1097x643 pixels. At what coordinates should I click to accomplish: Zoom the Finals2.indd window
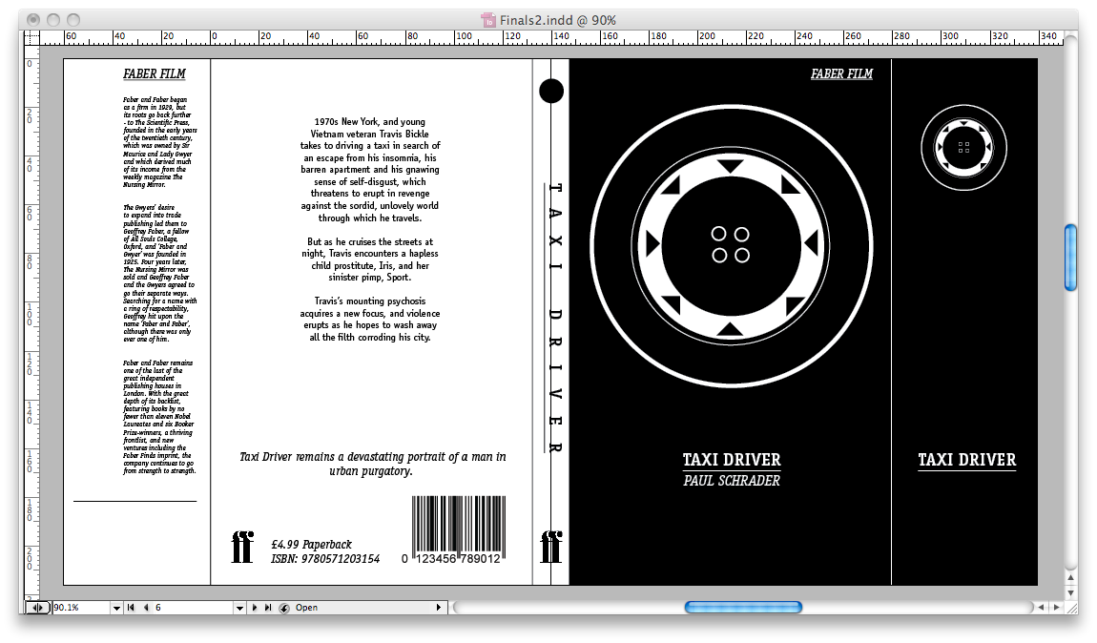(x=73, y=20)
